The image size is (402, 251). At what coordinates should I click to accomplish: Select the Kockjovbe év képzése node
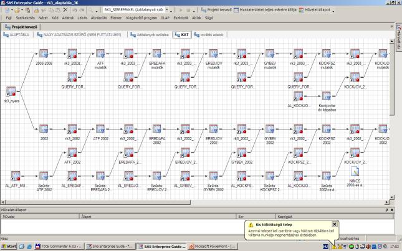click(x=327, y=96)
